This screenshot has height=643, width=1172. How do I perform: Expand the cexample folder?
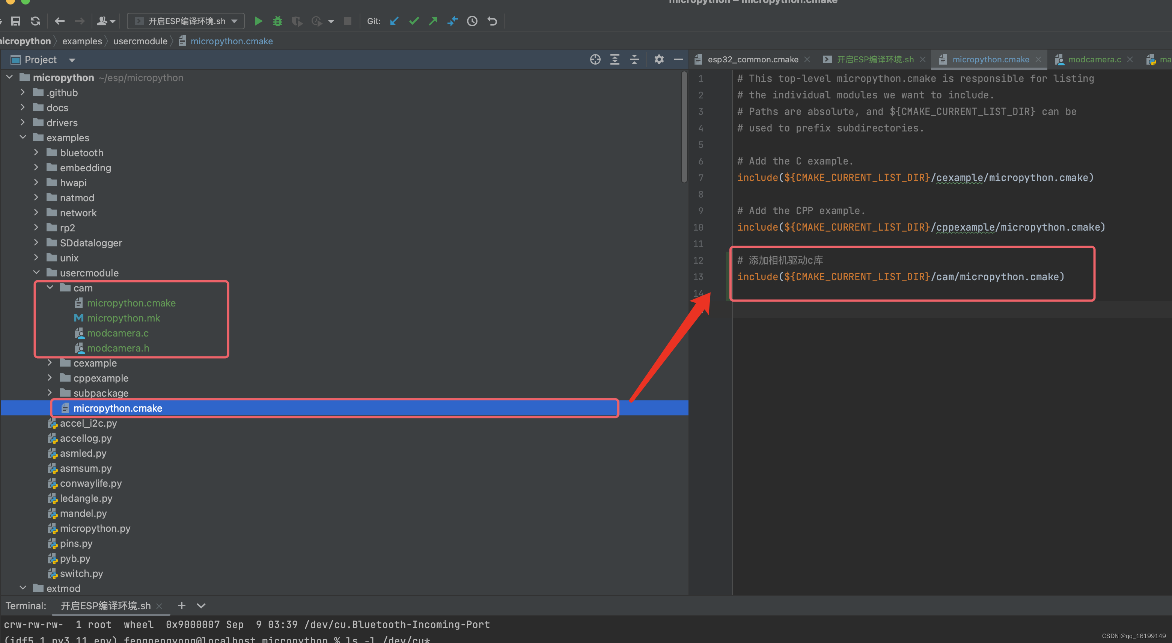(50, 363)
